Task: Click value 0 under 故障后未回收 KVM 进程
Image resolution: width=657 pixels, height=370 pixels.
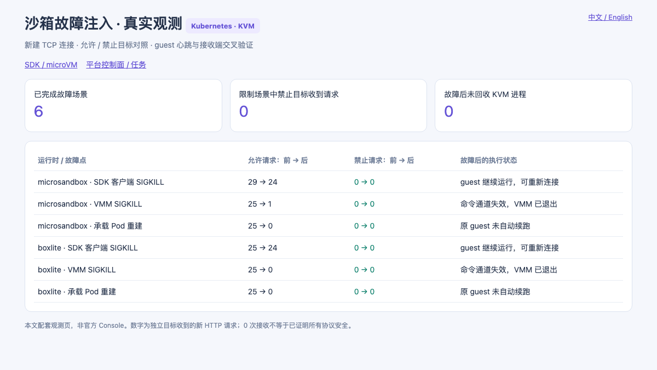Action: pos(449,111)
